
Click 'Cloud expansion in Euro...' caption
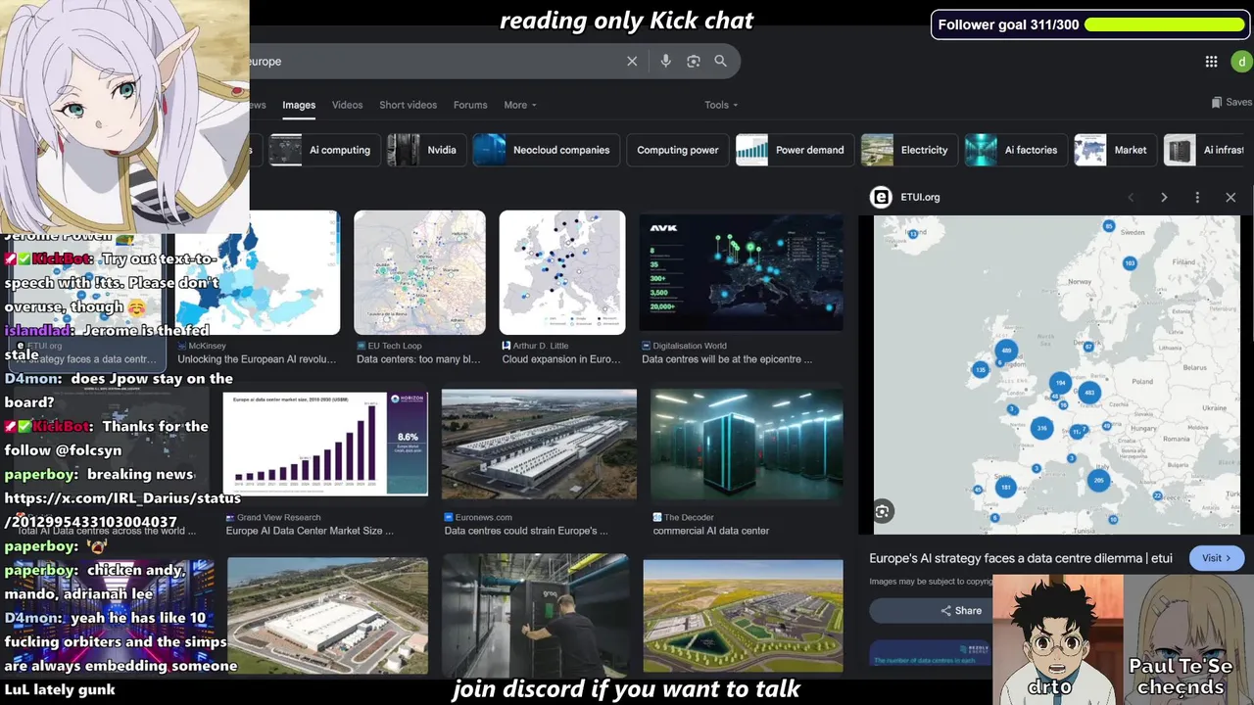561,359
